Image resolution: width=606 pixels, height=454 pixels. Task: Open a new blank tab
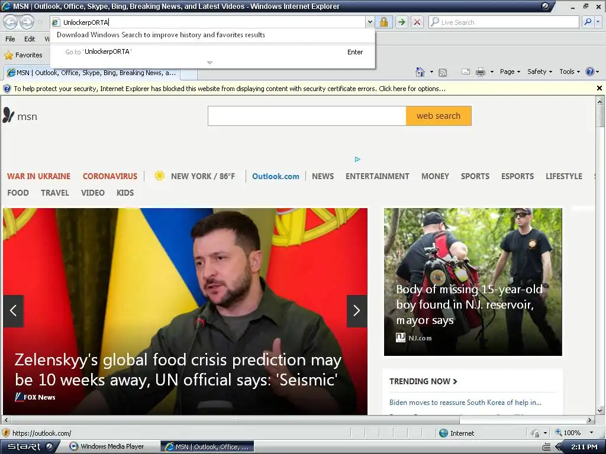coord(189,73)
